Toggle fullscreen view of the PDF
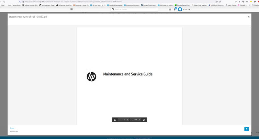259x139 pixels. [144, 120]
